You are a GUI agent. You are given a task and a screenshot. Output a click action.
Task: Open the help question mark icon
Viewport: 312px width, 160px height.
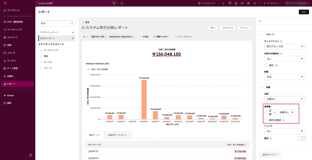tap(242, 3)
